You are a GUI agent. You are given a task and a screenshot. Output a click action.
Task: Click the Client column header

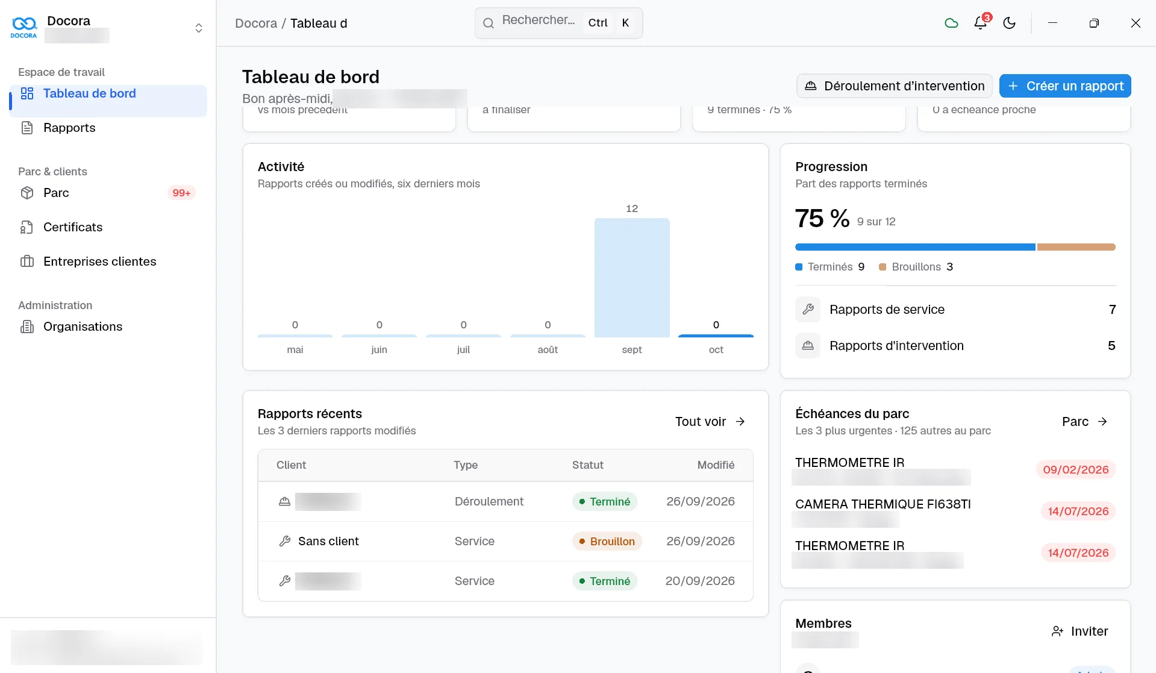291,465
